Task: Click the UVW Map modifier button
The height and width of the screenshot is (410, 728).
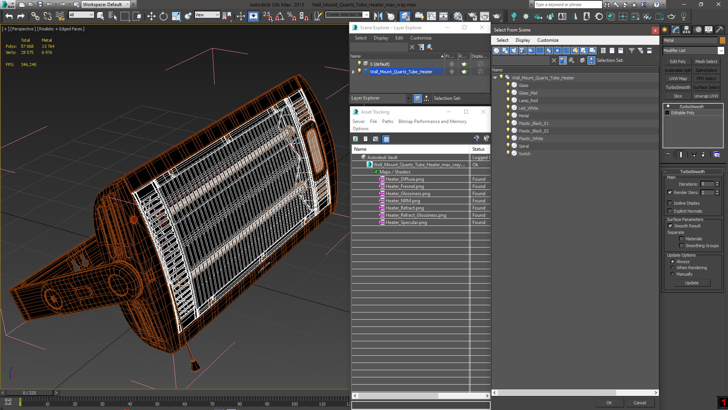Action: pyautogui.click(x=678, y=79)
